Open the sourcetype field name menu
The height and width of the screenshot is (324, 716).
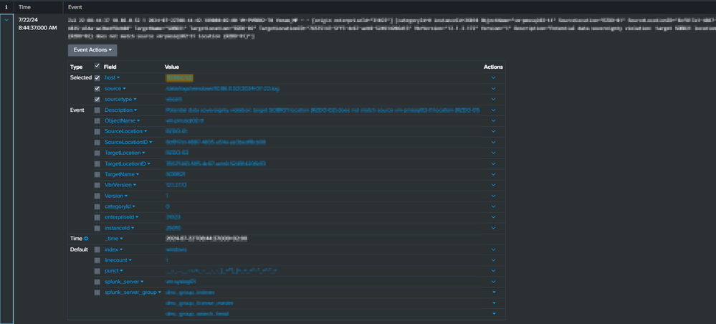coord(120,99)
